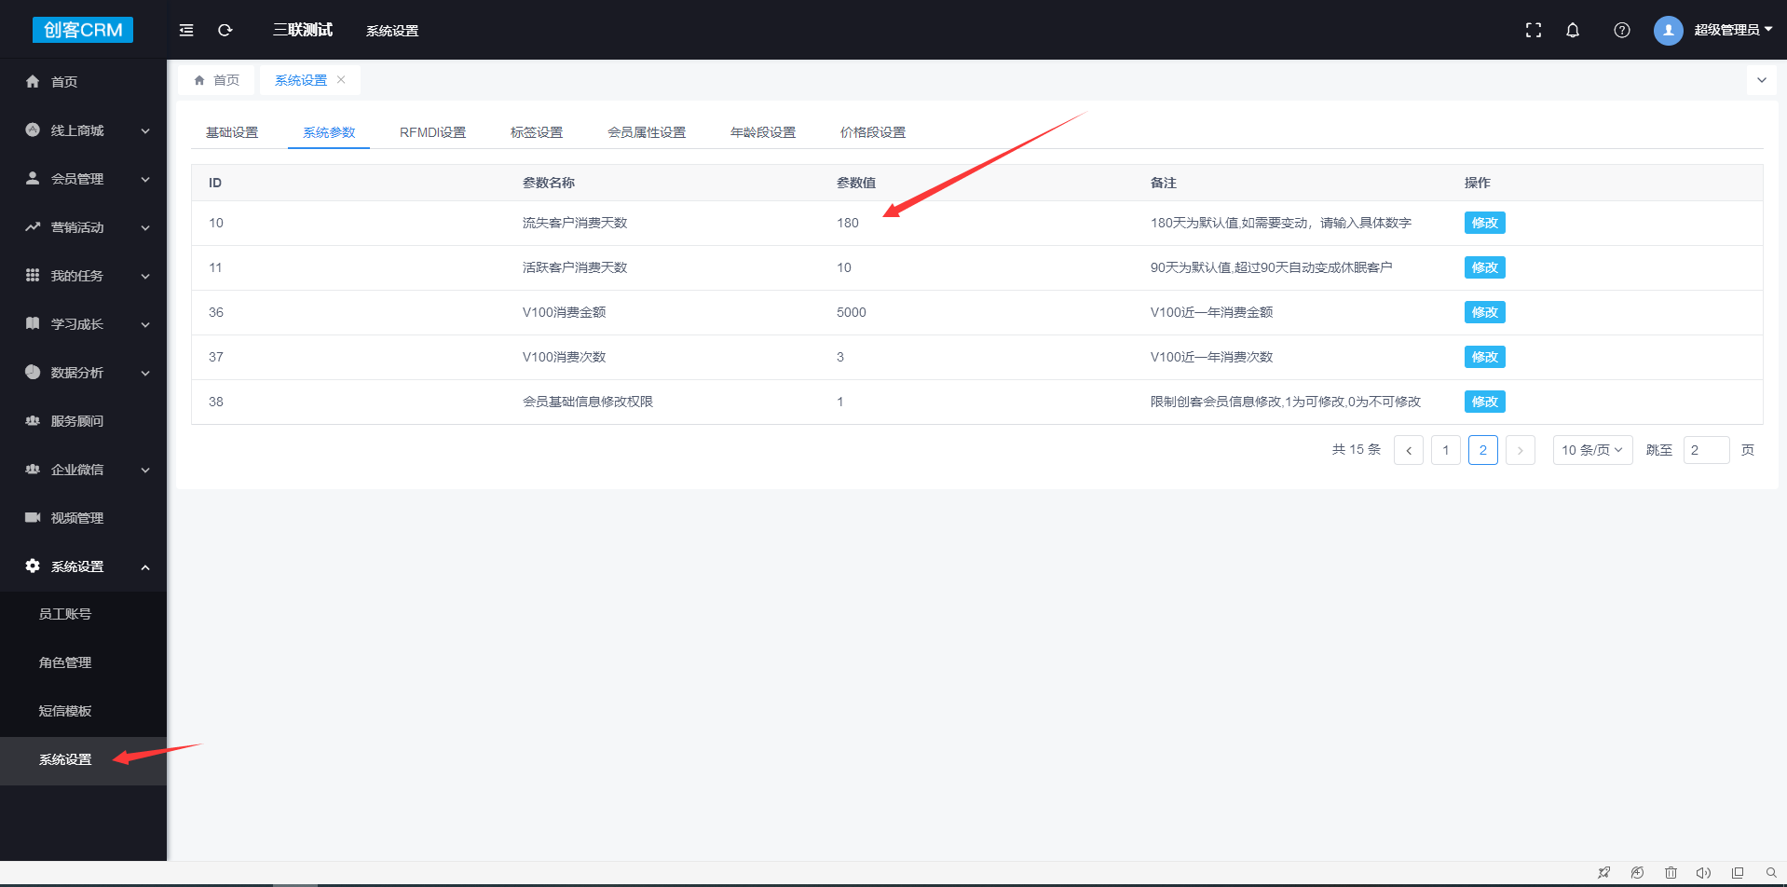Click 系统设置 in the top header
The width and height of the screenshot is (1787, 887).
pyautogui.click(x=392, y=31)
